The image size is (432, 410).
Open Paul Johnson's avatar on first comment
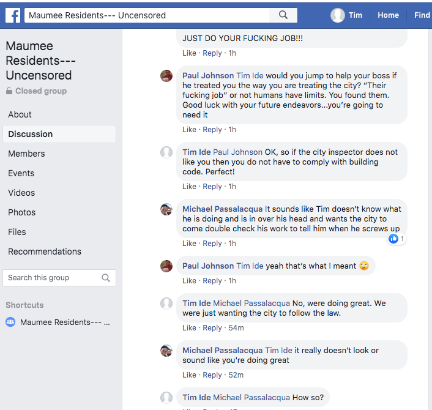point(166,76)
